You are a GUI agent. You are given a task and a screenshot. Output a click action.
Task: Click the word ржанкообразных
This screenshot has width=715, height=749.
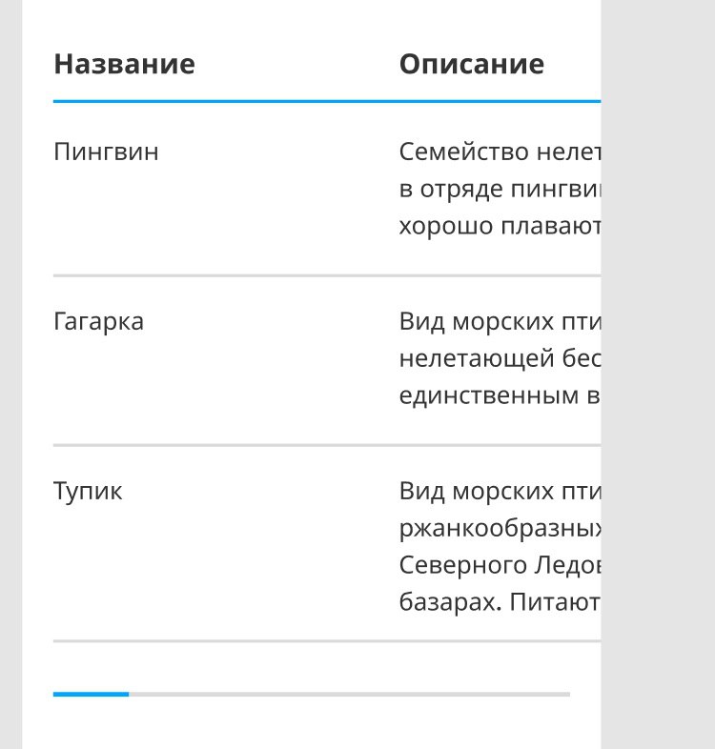pyautogui.click(x=500, y=529)
